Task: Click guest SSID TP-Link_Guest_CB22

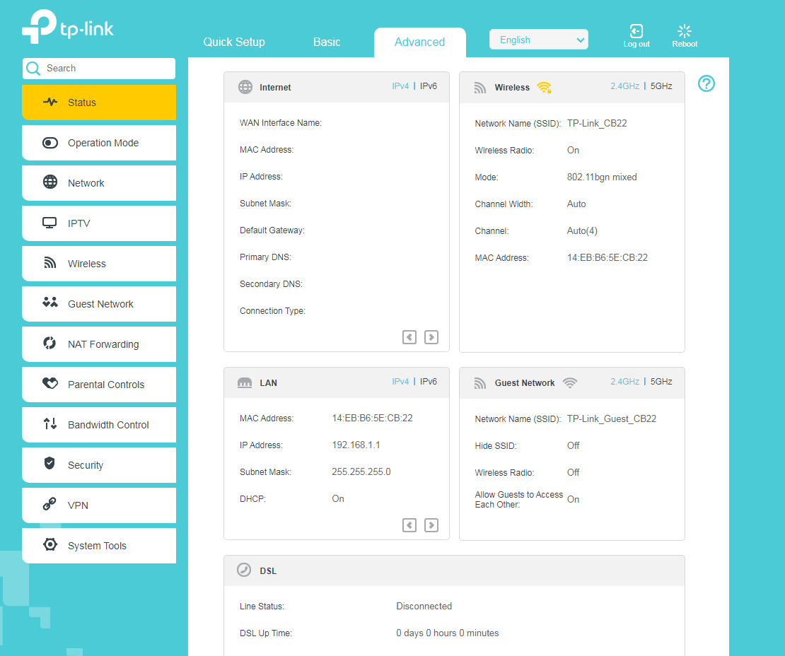Action: 611,418
